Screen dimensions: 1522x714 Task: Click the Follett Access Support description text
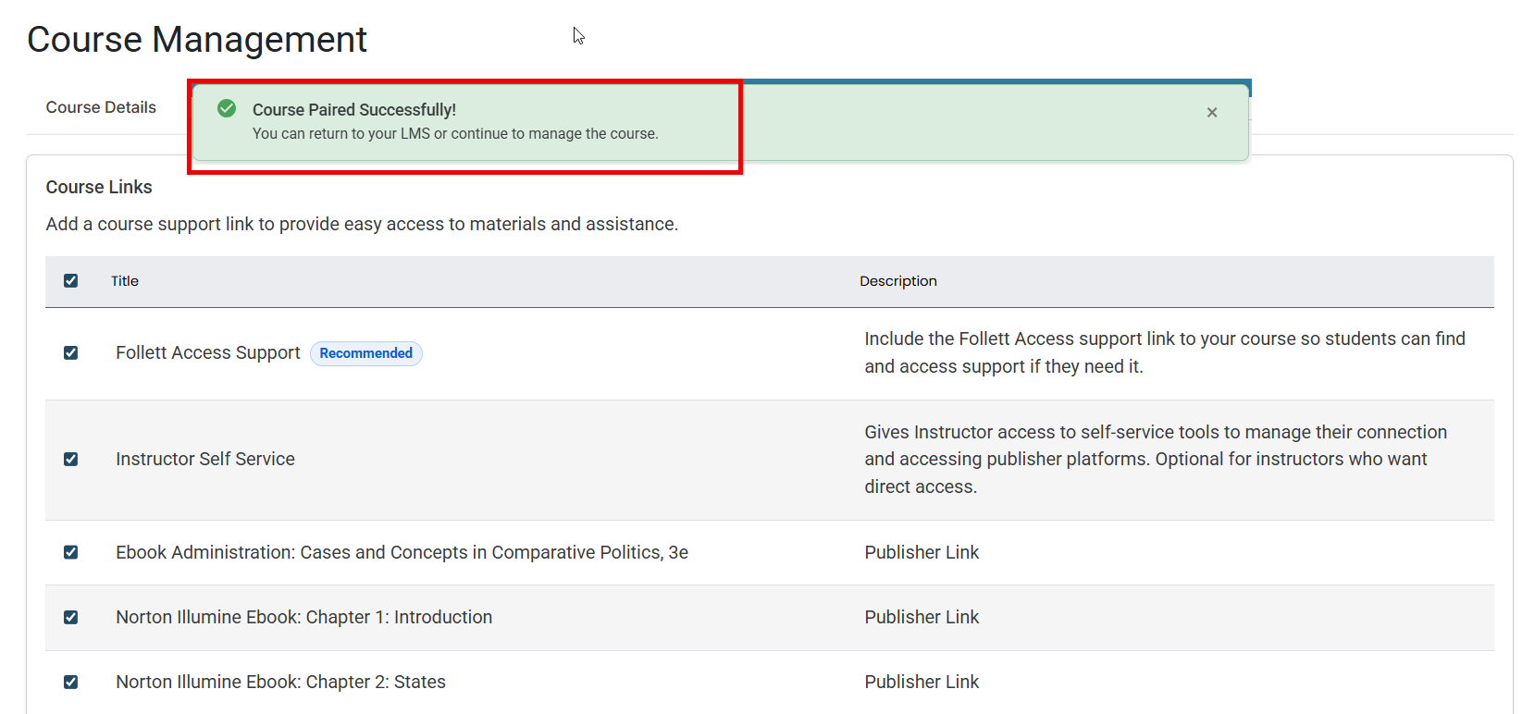[x=1165, y=352]
